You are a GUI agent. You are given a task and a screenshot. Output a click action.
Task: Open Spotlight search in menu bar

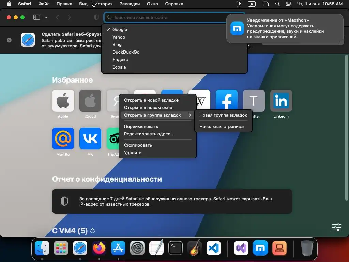click(277, 4)
